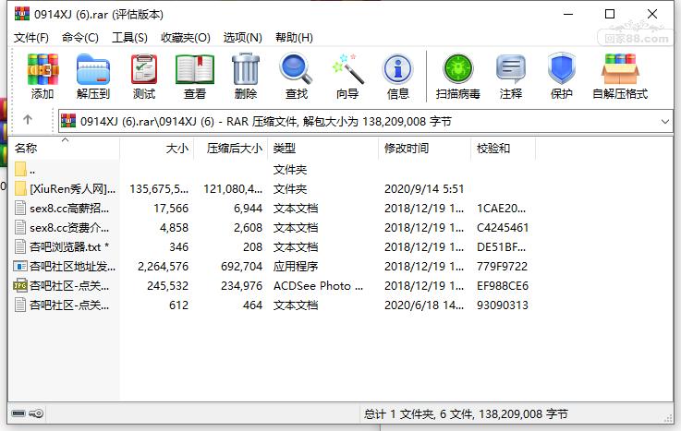Click the 添加 (Add) toolbar icon
The height and width of the screenshot is (431, 681).
[43, 69]
